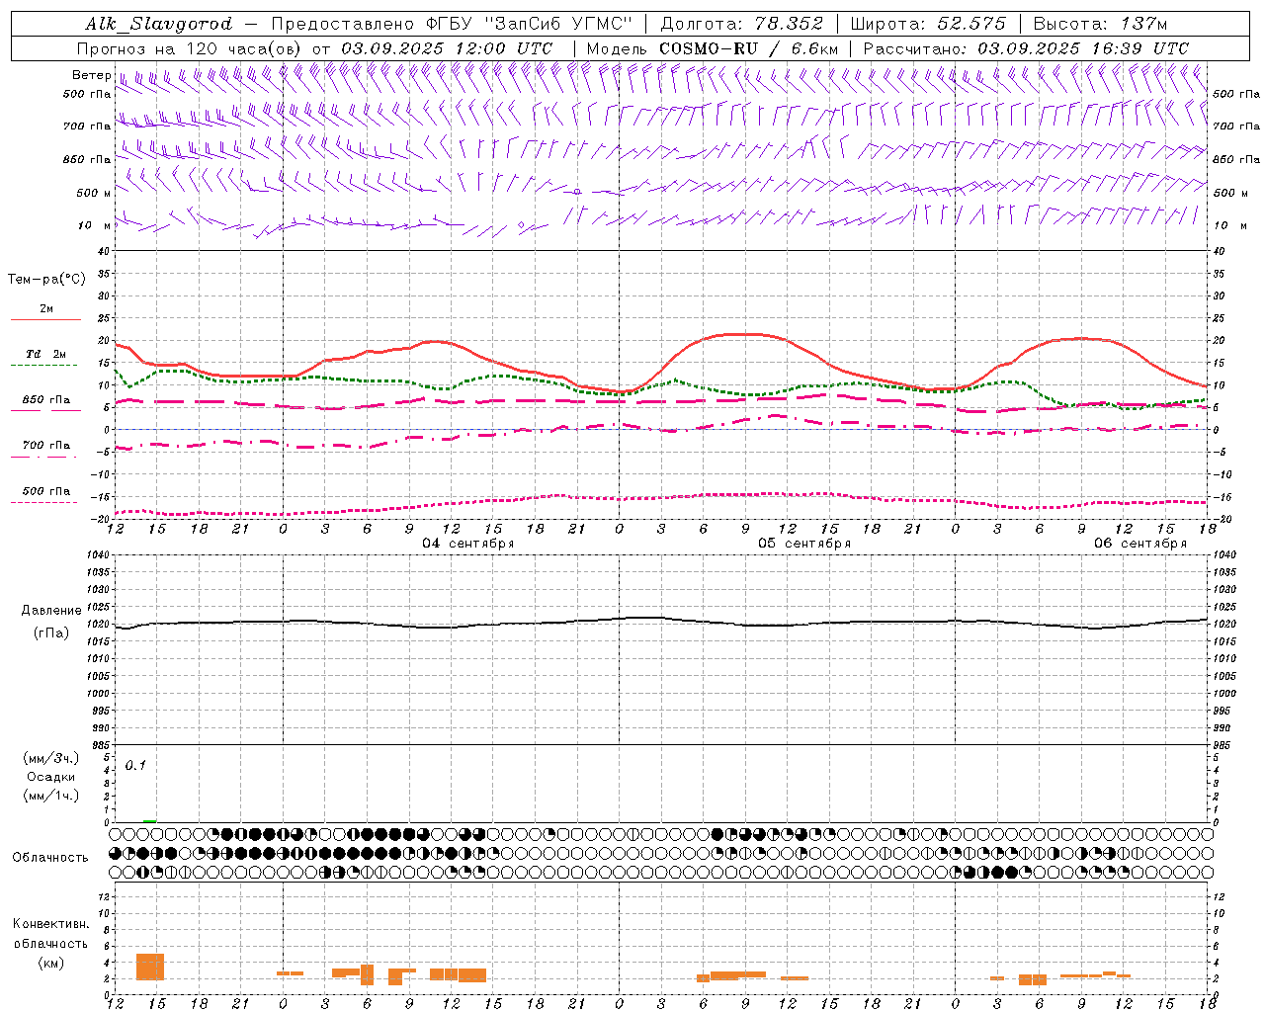Screen dimensions: 1265x1012
Task: Click the date label 04 сентября
Action: coord(468,544)
